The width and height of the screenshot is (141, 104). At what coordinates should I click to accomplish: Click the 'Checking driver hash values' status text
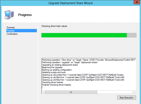54,26
